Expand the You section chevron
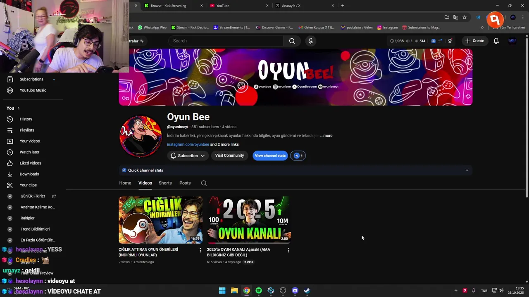The height and width of the screenshot is (297, 529). (x=18, y=108)
